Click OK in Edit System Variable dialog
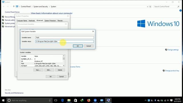This screenshot has width=183, height=103. [x=78, y=46]
